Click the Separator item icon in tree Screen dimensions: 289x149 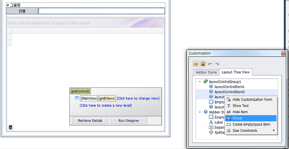tap(211, 127)
